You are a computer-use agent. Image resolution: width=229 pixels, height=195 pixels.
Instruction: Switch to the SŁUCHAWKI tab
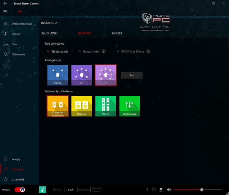tap(49, 33)
